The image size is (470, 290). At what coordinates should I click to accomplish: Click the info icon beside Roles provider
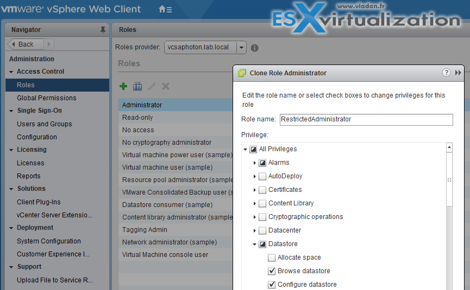point(254,48)
